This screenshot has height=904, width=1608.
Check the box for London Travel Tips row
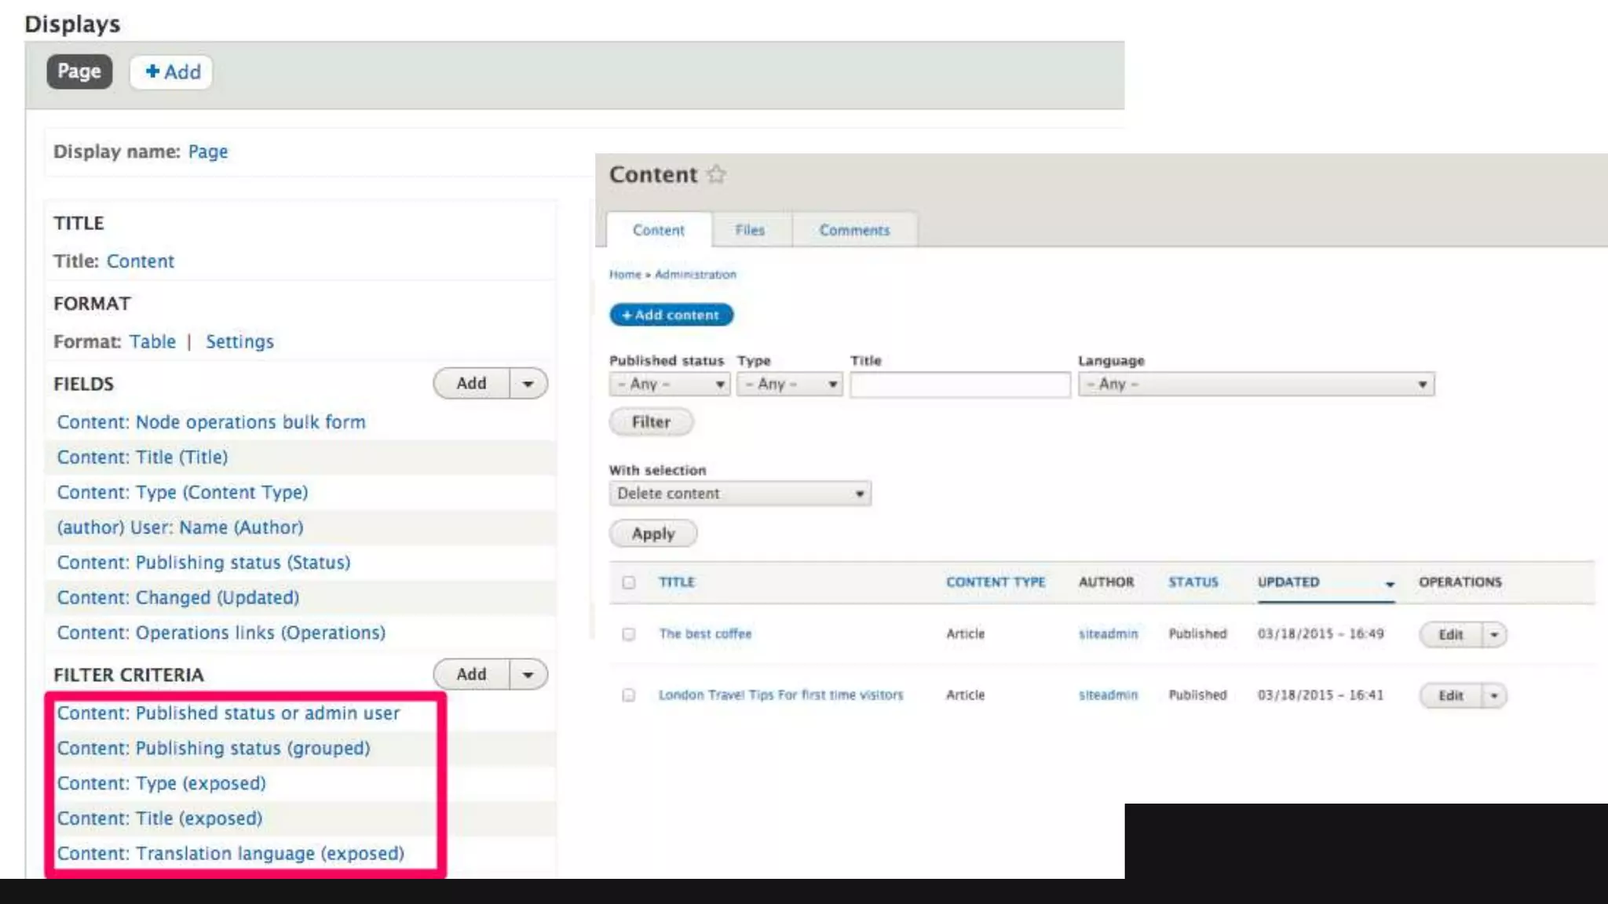(628, 695)
